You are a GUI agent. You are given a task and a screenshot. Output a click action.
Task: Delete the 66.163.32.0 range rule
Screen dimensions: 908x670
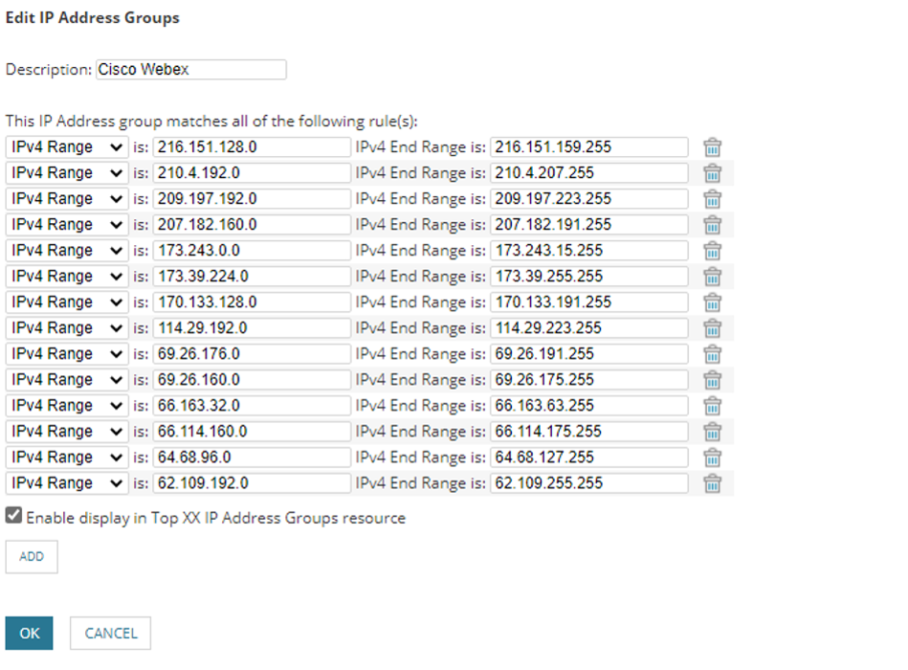pos(712,406)
